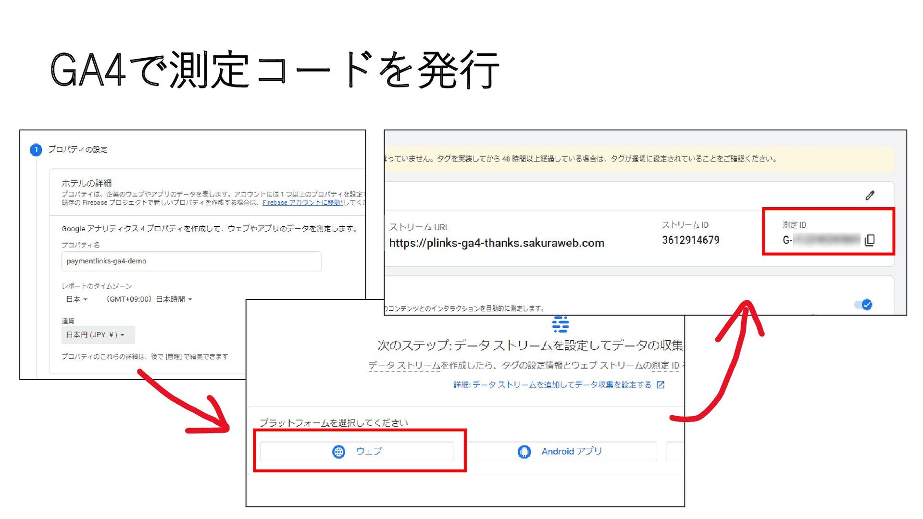Viewport: 923px width, 519px height.
Task: Click the Android robot icon
Action: [x=524, y=452]
